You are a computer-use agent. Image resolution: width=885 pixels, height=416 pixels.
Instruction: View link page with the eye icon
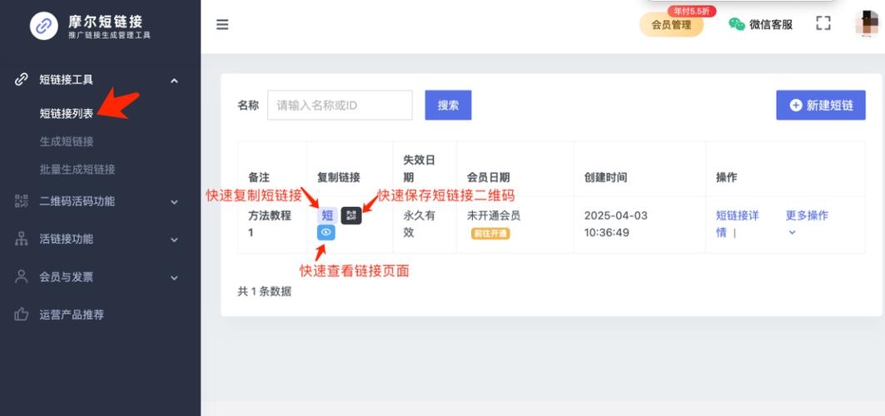(x=326, y=232)
